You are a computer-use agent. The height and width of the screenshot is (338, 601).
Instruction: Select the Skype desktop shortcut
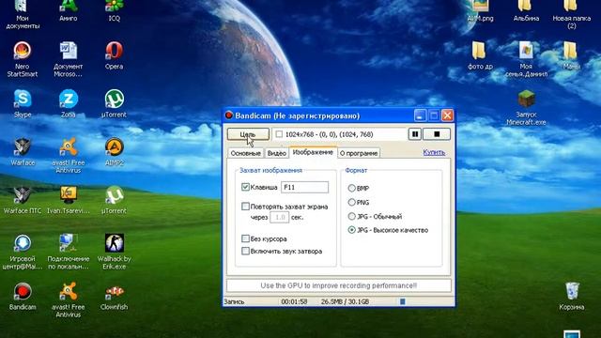[x=23, y=99]
